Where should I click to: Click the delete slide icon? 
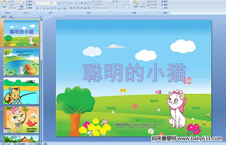pos(29,8)
